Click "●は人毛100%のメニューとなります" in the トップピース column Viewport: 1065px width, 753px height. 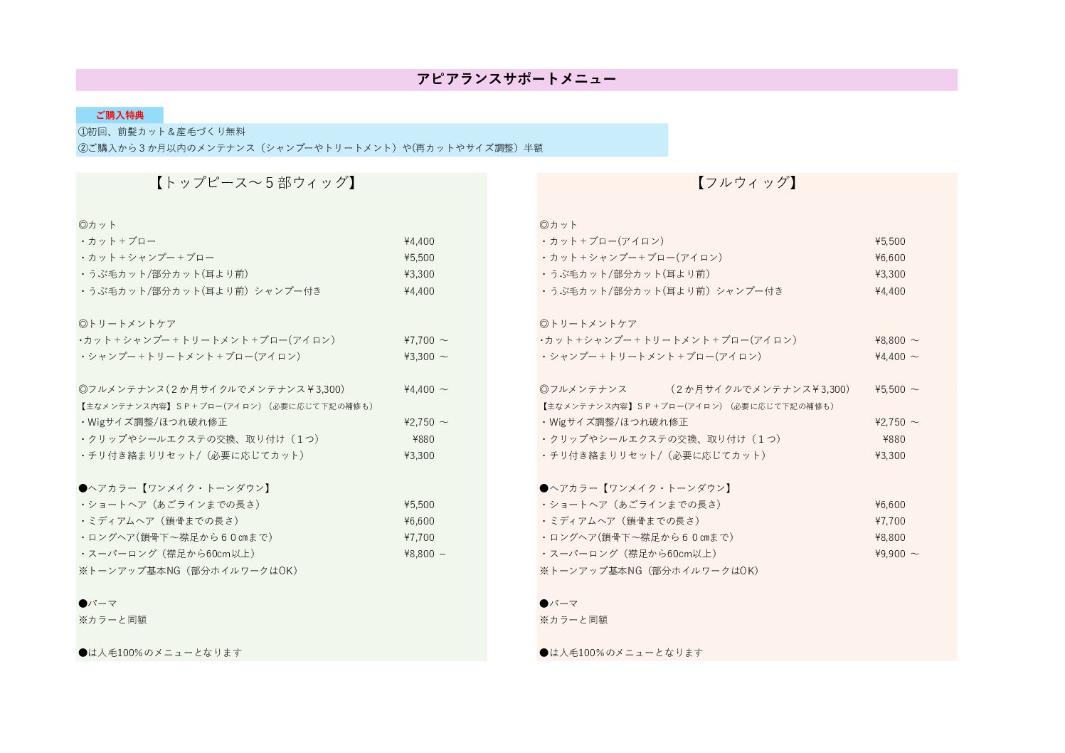(160, 653)
